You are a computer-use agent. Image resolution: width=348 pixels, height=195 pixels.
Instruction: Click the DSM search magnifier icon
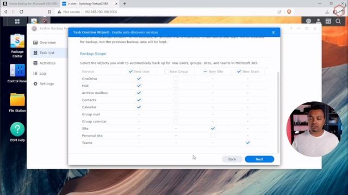tap(338, 21)
